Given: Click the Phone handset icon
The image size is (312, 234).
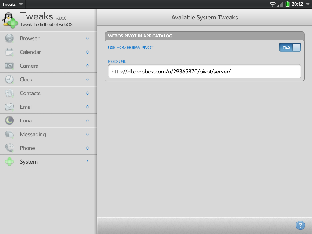Looking at the screenshot, I should (x=9, y=148).
